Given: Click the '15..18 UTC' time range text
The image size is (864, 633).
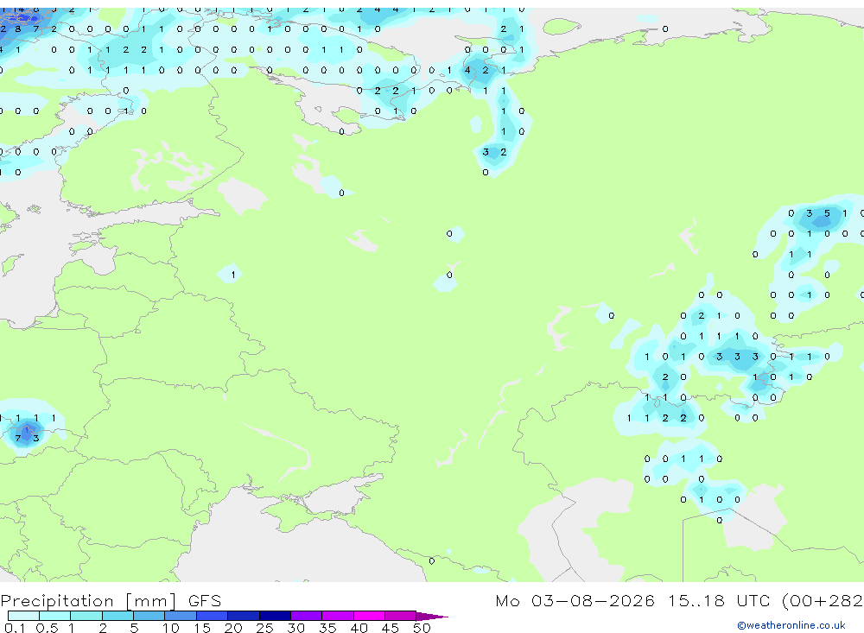Looking at the screenshot, I should 718,600.
